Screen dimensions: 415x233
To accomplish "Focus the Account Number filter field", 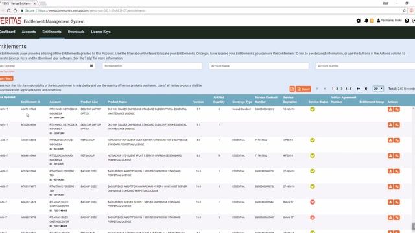I will click(365, 66).
